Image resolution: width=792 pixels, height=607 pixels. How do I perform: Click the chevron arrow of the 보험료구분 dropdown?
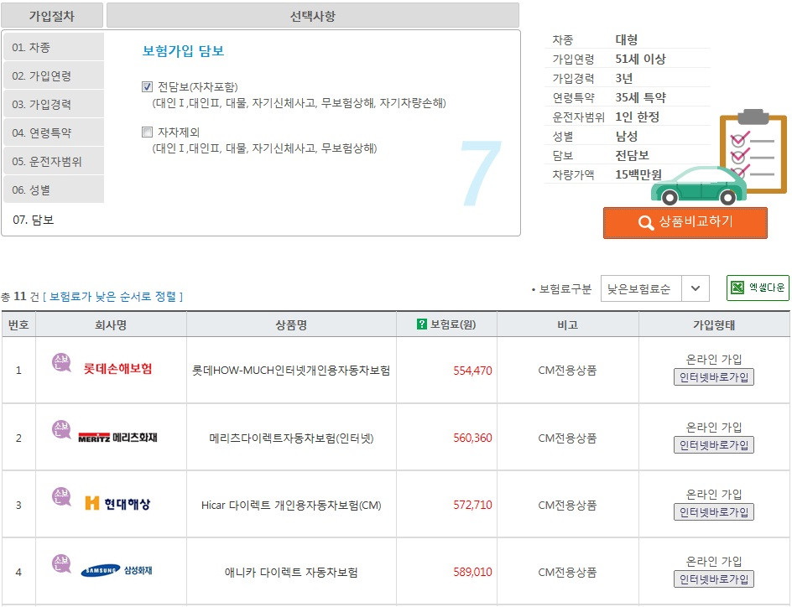(696, 288)
